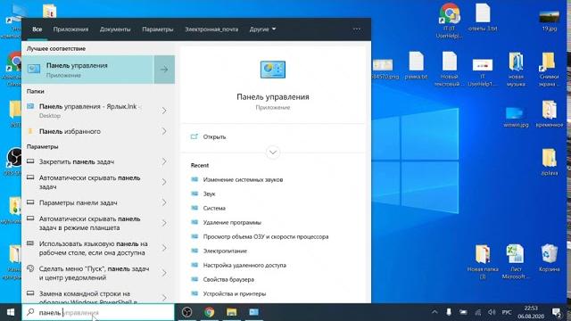Open recent Удаление программы
The width and height of the screenshot is (571, 321).
click(x=232, y=222)
